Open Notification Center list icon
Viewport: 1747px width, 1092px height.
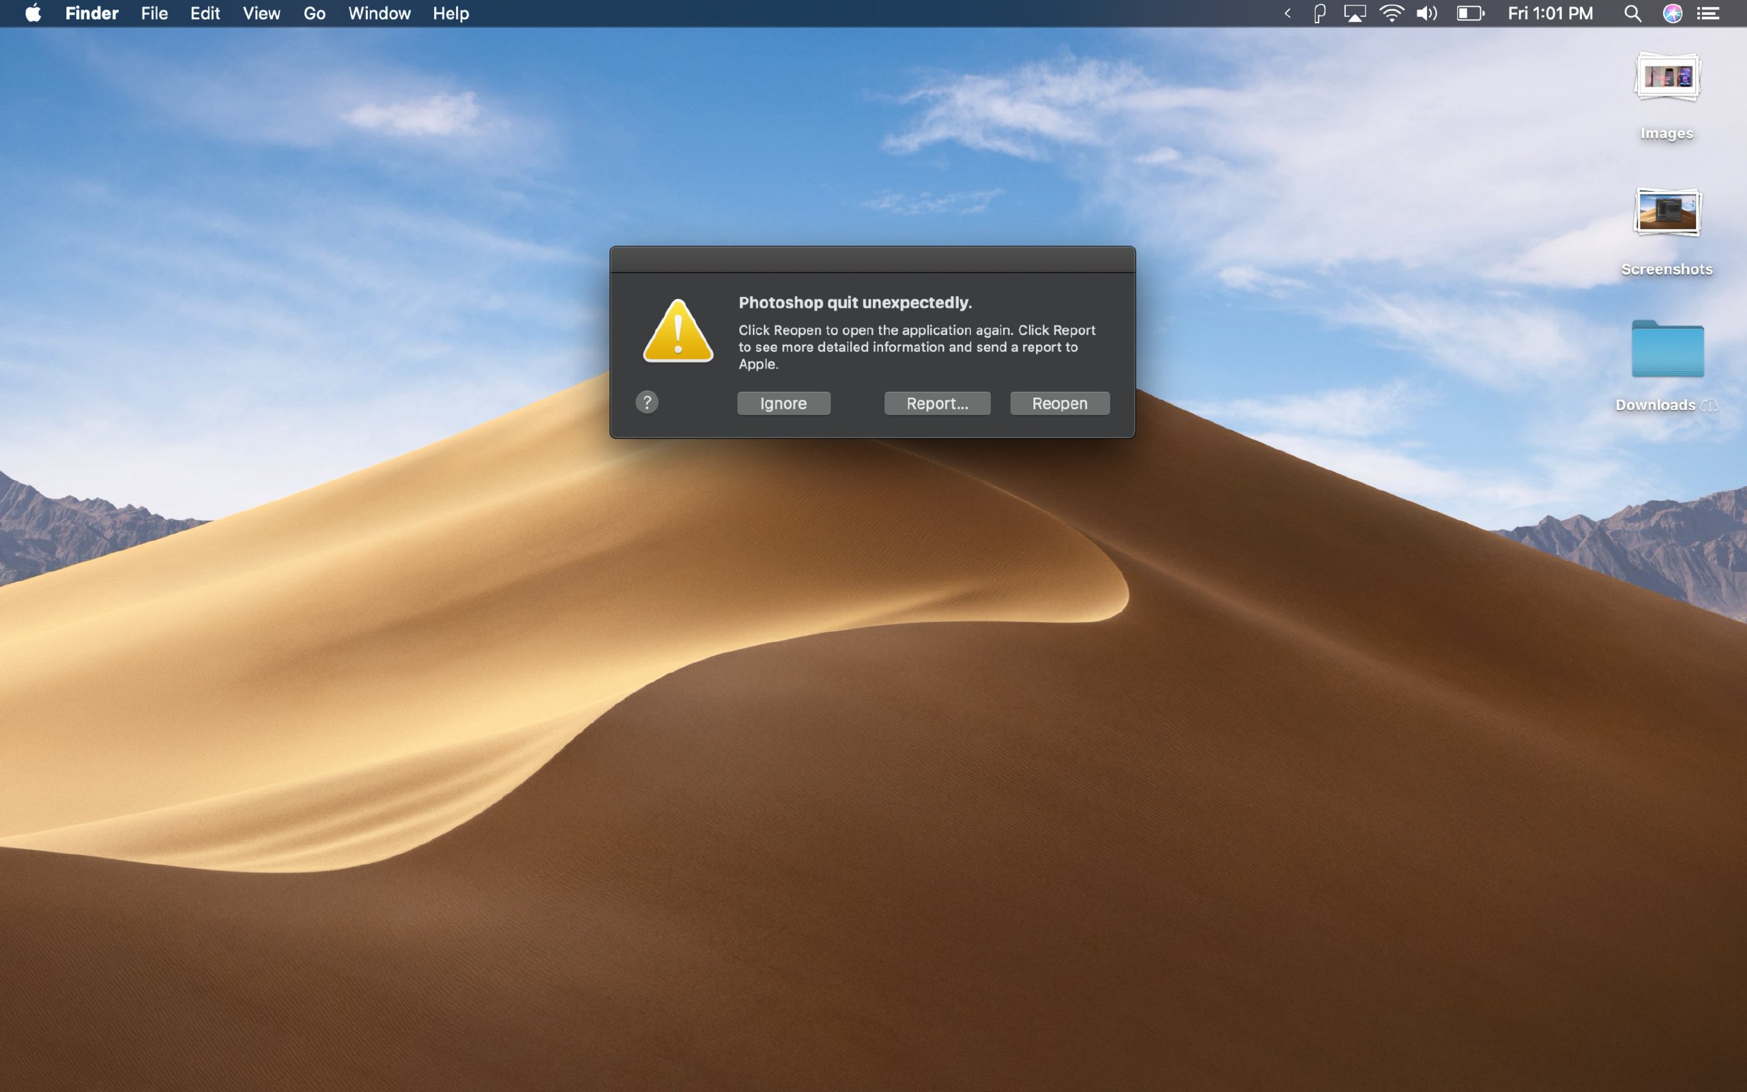[x=1708, y=14]
